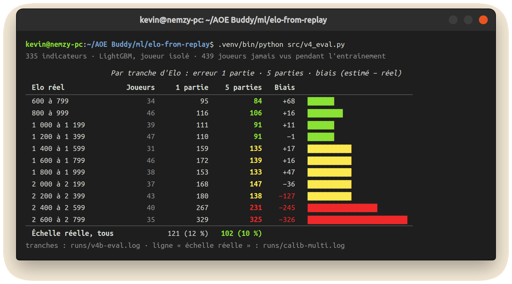Click the bias value '−326'
This screenshot has width=512, height=284.
point(287,220)
